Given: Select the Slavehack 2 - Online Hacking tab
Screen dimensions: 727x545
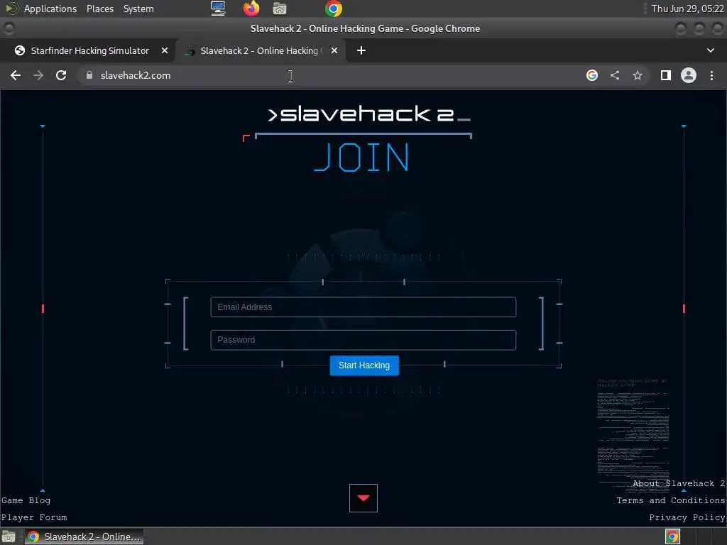Looking at the screenshot, I should [x=262, y=50].
